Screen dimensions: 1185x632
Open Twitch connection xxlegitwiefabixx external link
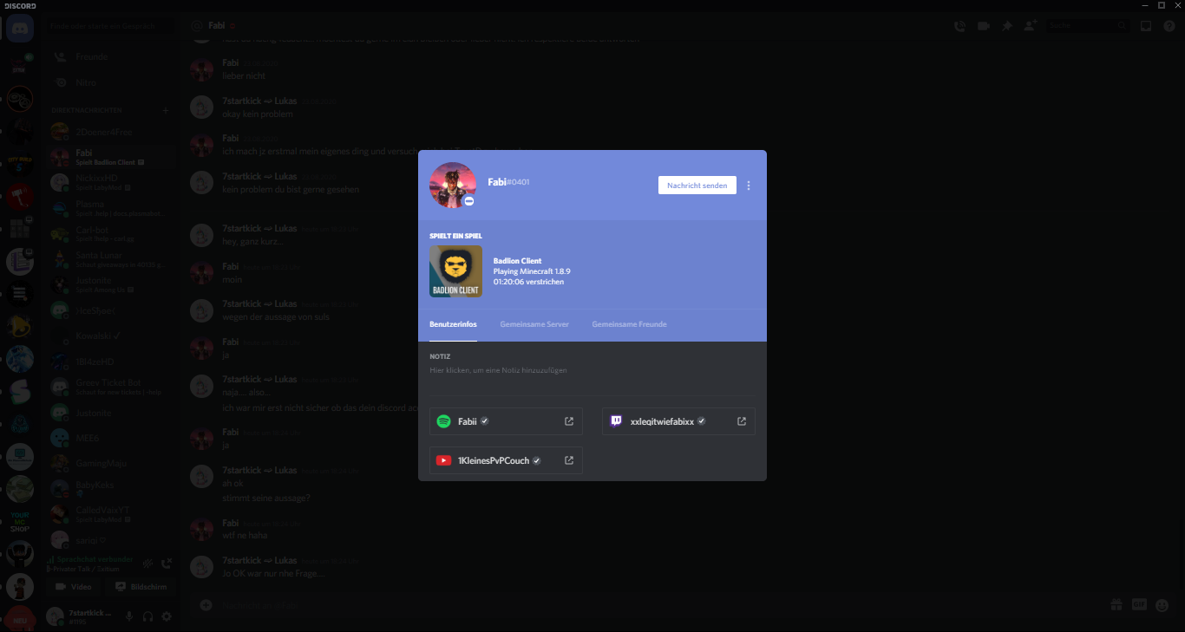tap(742, 421)
